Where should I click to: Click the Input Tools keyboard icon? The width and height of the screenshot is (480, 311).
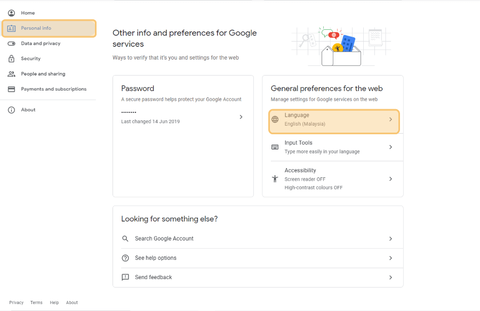pyautogui.click(x=275, y=147)
